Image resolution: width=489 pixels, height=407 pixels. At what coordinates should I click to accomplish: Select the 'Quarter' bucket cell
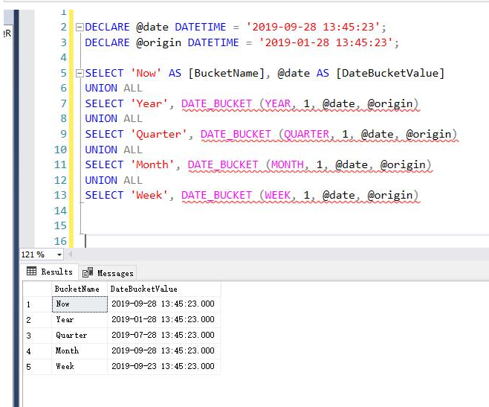click(x=80, y=336)
